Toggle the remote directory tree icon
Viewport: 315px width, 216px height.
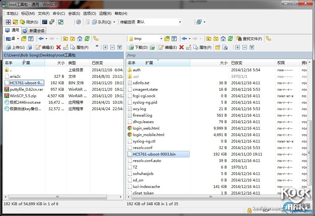point(268,39)
